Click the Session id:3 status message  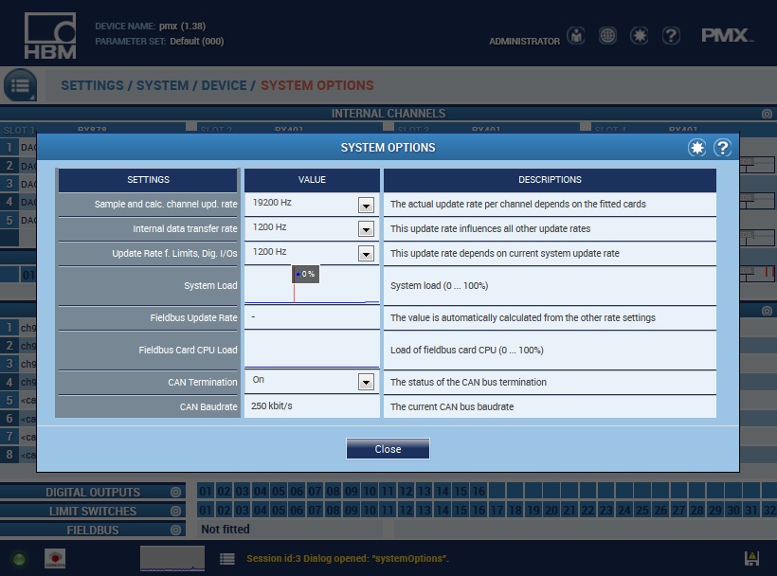[x=348, y=559]
